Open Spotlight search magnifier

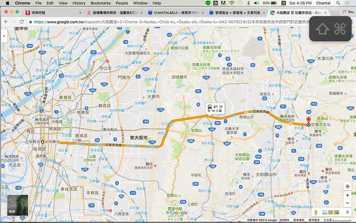(338, 3)
